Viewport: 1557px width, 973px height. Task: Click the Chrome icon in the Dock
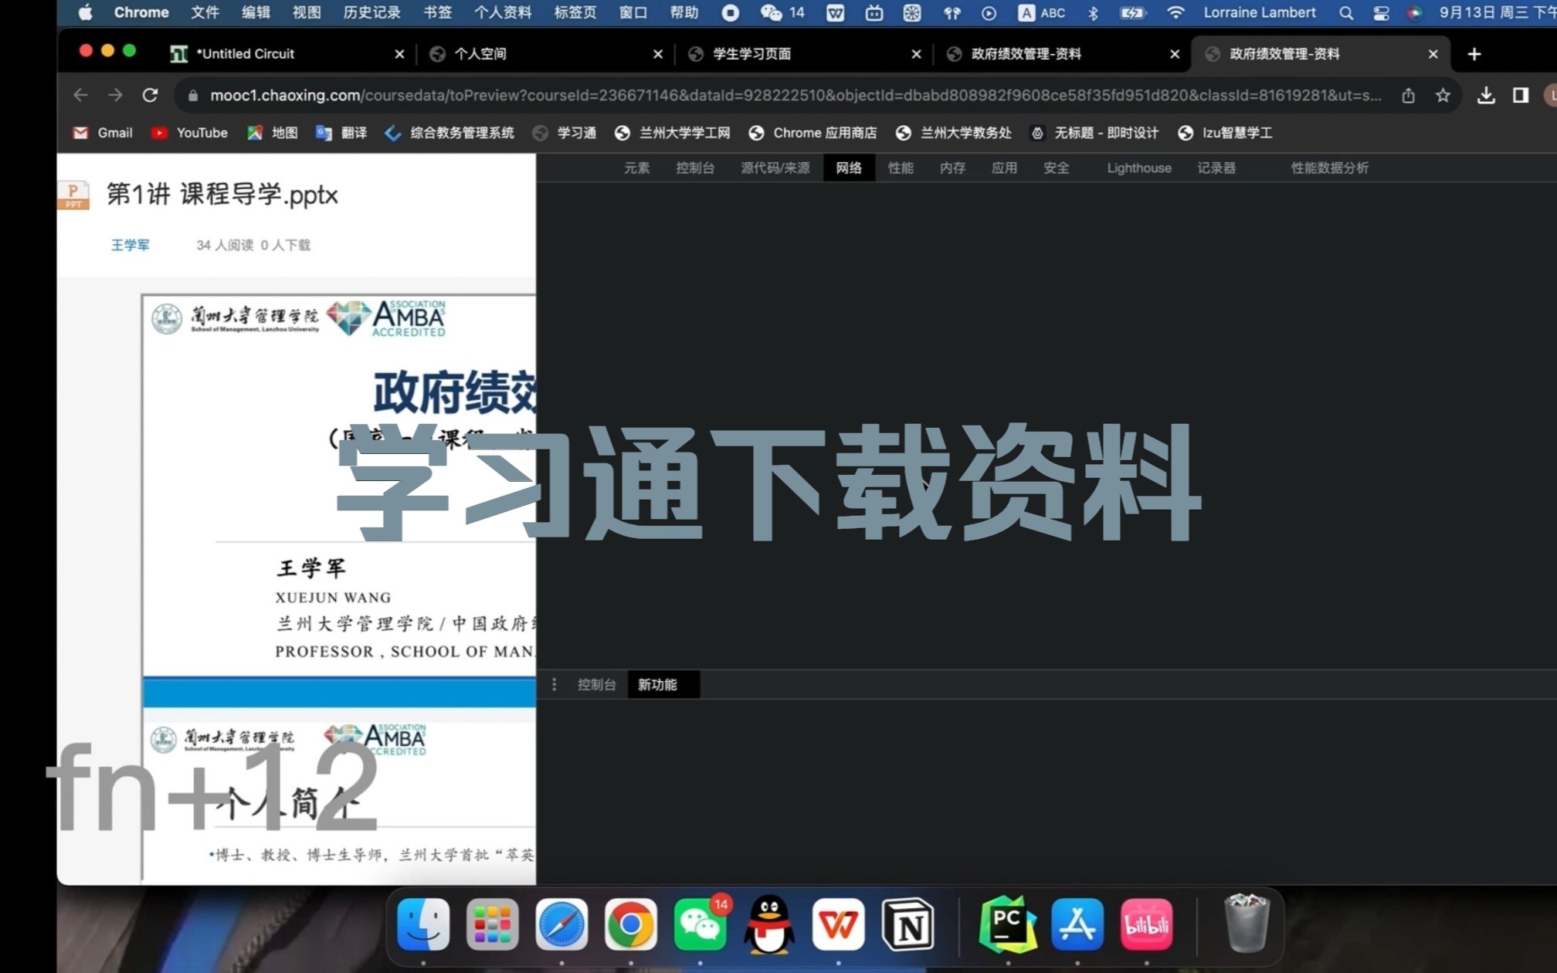pyautogui.click(x=630, y=924)
